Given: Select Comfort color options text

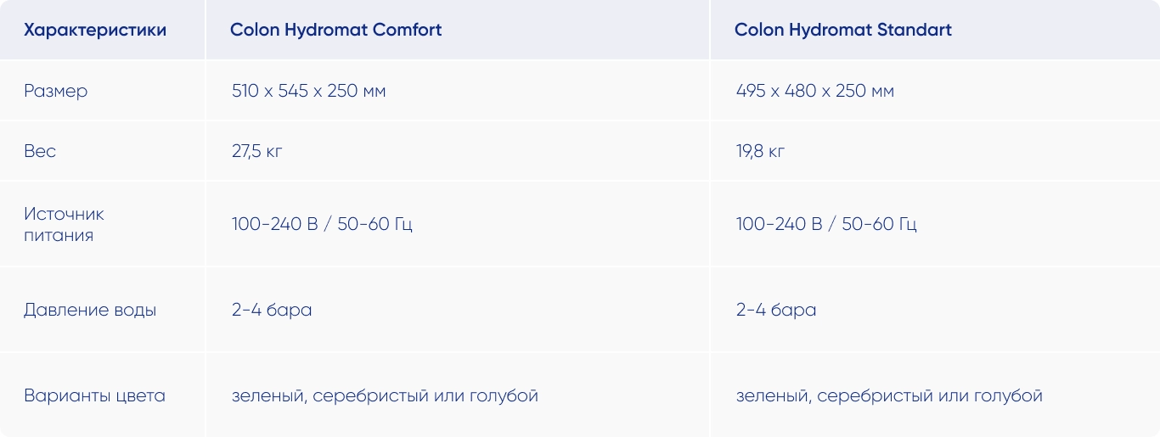Looking at the screenshot, I should [x=385, y=396].
